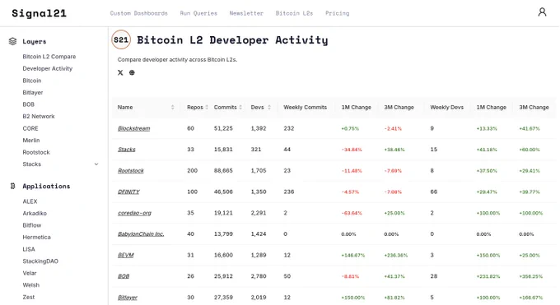Click the Layers section heading
This screenshot has height=305, width=560.
35,41
